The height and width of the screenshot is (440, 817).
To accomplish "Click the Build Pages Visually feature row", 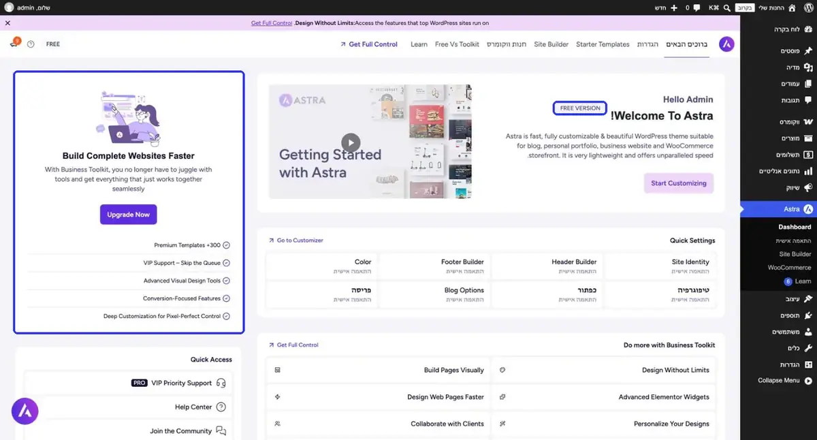I will coord(379,371).
